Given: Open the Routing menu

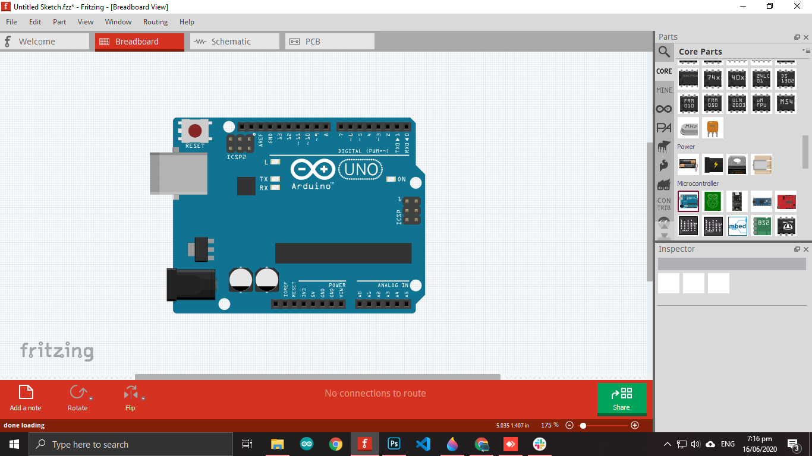Looking at the screenshot, I should click(155, 22).
